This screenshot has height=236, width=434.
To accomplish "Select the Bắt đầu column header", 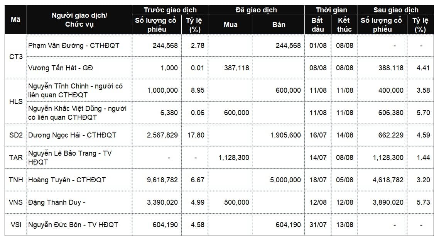I will [317, 25].
